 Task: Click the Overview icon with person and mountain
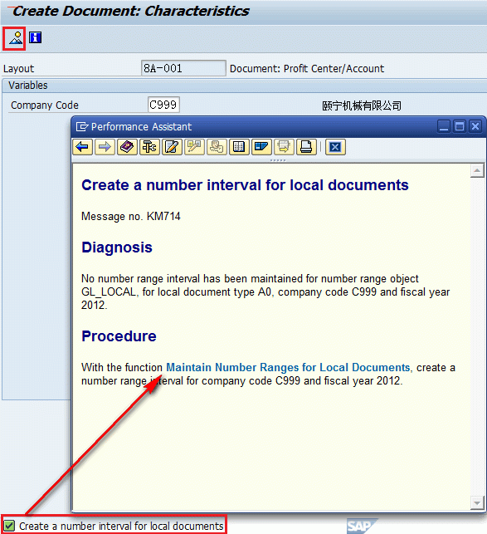point(15,38)
